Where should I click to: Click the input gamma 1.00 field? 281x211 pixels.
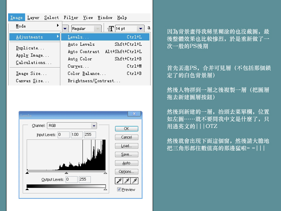77,134
